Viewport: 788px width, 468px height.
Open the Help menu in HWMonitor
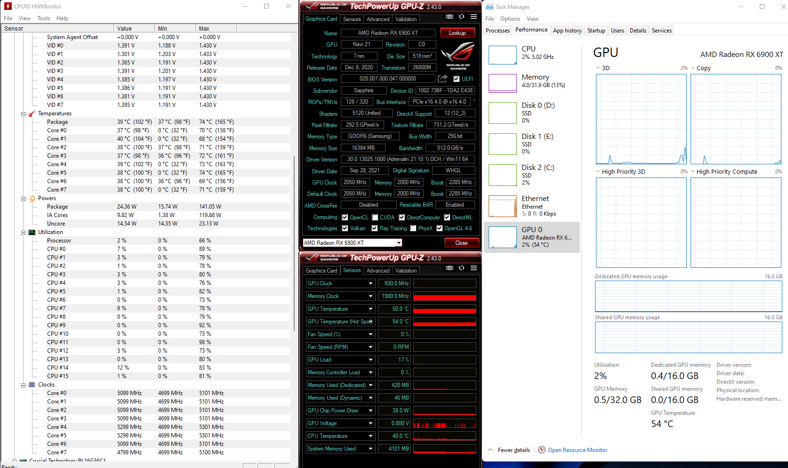62,18
